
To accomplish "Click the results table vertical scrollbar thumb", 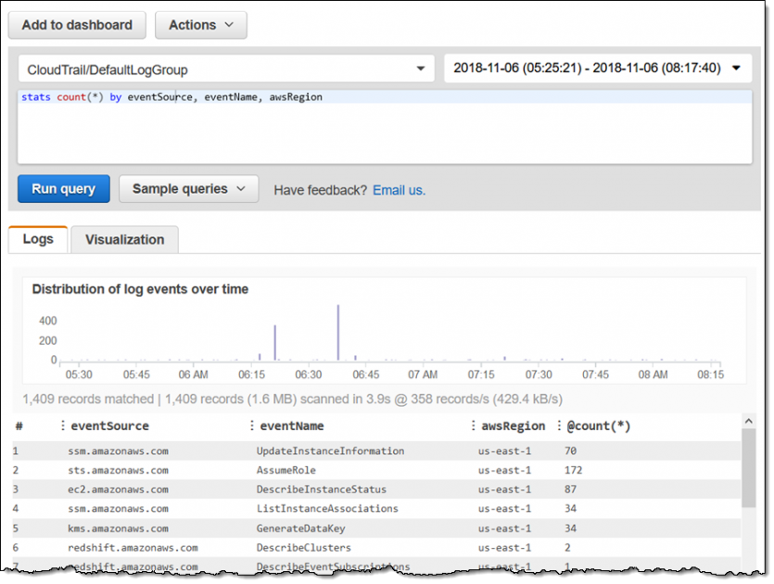I will coord(748,468).
